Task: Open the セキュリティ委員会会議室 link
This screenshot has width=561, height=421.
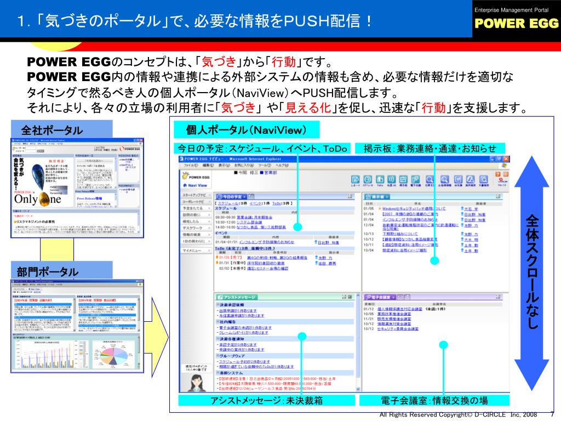Action: (x=398, y=329)
